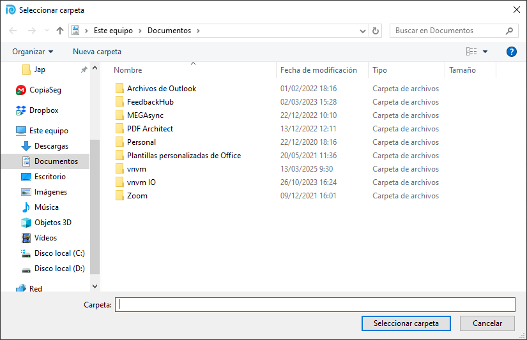Click the Nueva carpeta toolbar button
Image resolution: width=527 pixels, height=340 pixels.
coord(96,52)
